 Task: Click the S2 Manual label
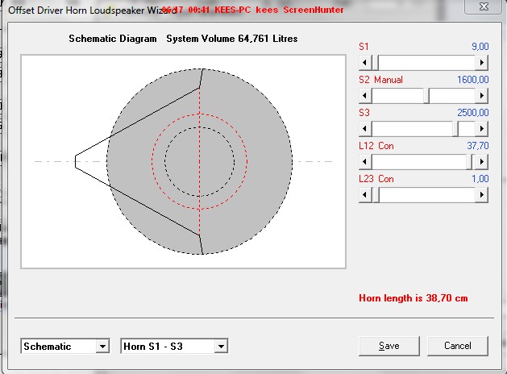tap(381, 80)
